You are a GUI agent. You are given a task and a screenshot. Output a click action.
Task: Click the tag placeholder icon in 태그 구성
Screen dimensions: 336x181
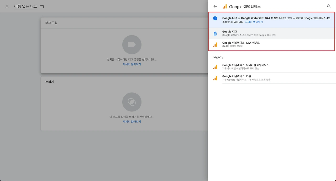[x=132, y=45]
